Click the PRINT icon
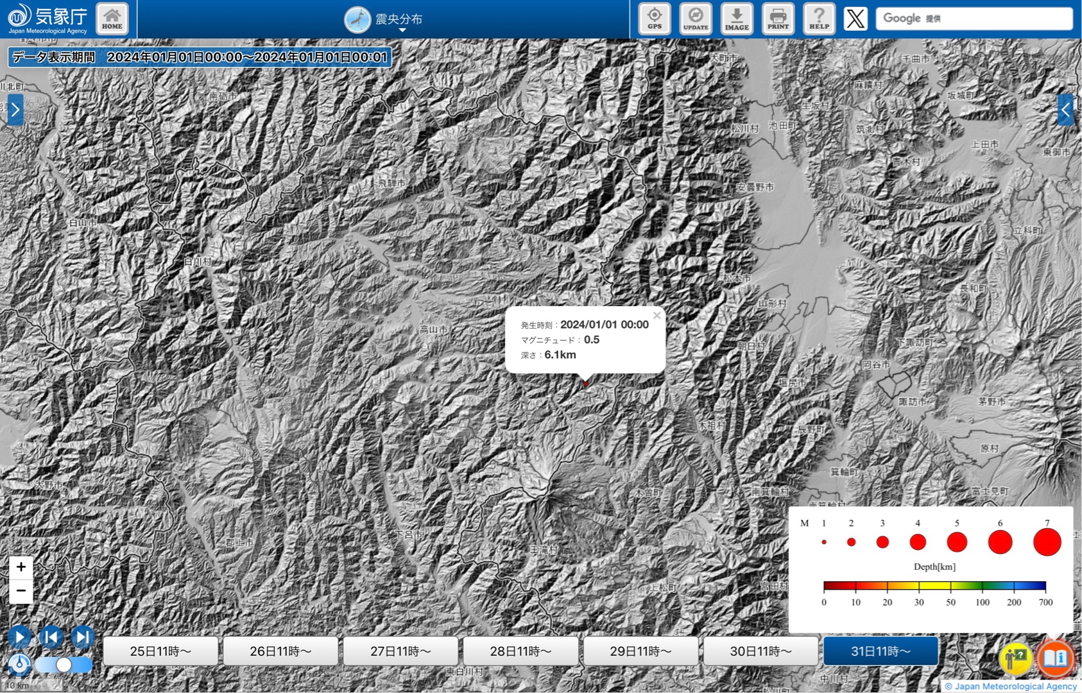Image resolution: width=1082 pixels, height=693 pixels. (778, 19)
